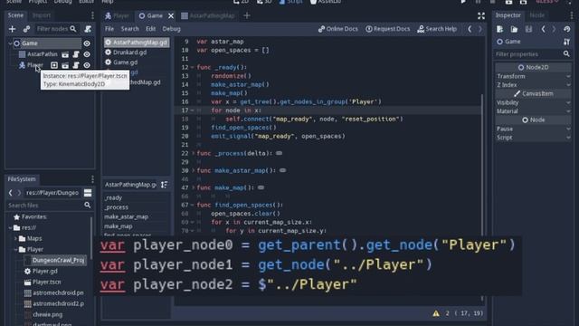Toggle Game node visibility eye
This screenshot has height=326, width=579.
tap(87, 43)
